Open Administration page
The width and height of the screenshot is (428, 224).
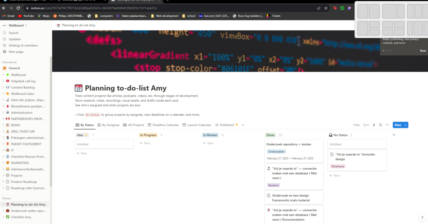coord(22,112)
